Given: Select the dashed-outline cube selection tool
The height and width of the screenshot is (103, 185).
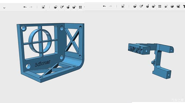Looking at the screenshot, I should (x=166, y=6).
